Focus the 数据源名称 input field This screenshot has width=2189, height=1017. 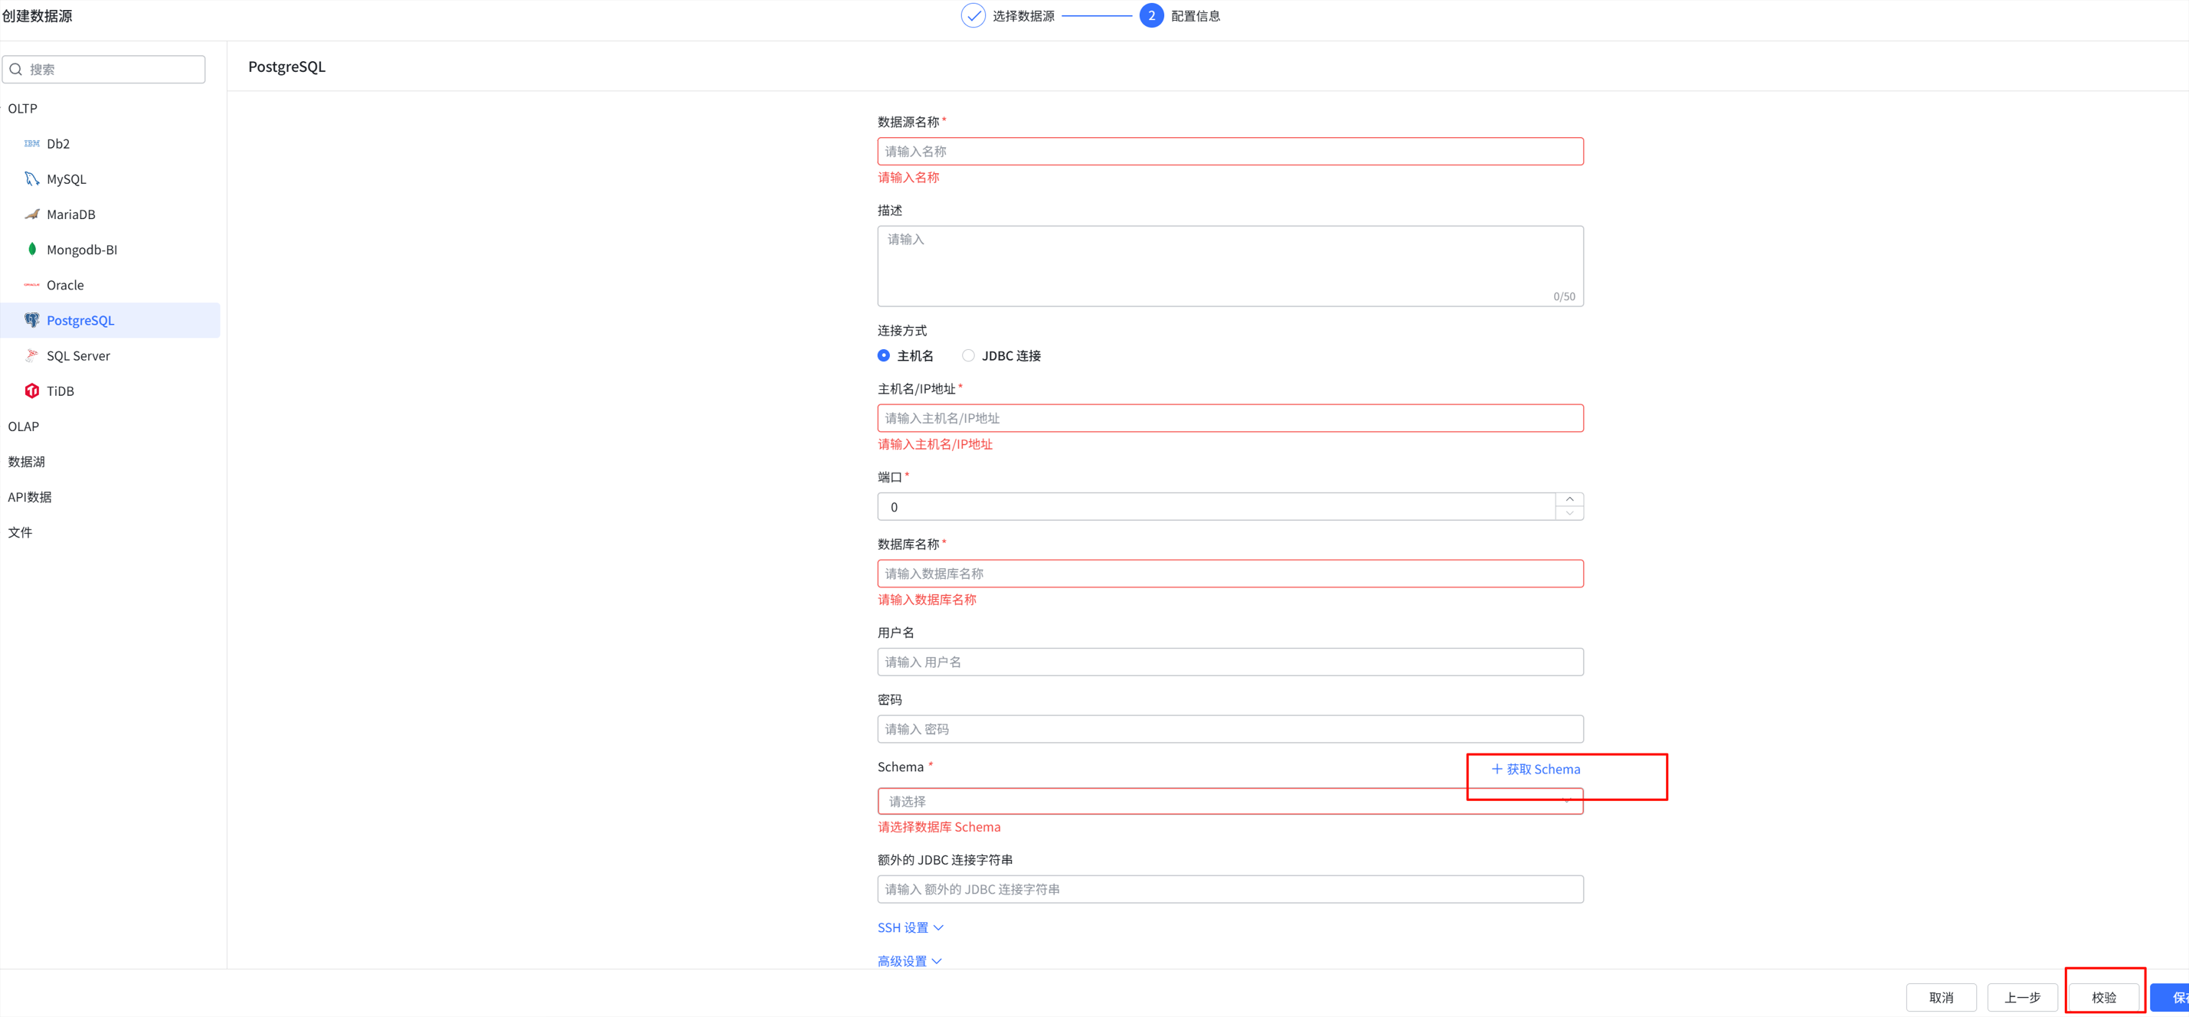[x=1229, y=151]
